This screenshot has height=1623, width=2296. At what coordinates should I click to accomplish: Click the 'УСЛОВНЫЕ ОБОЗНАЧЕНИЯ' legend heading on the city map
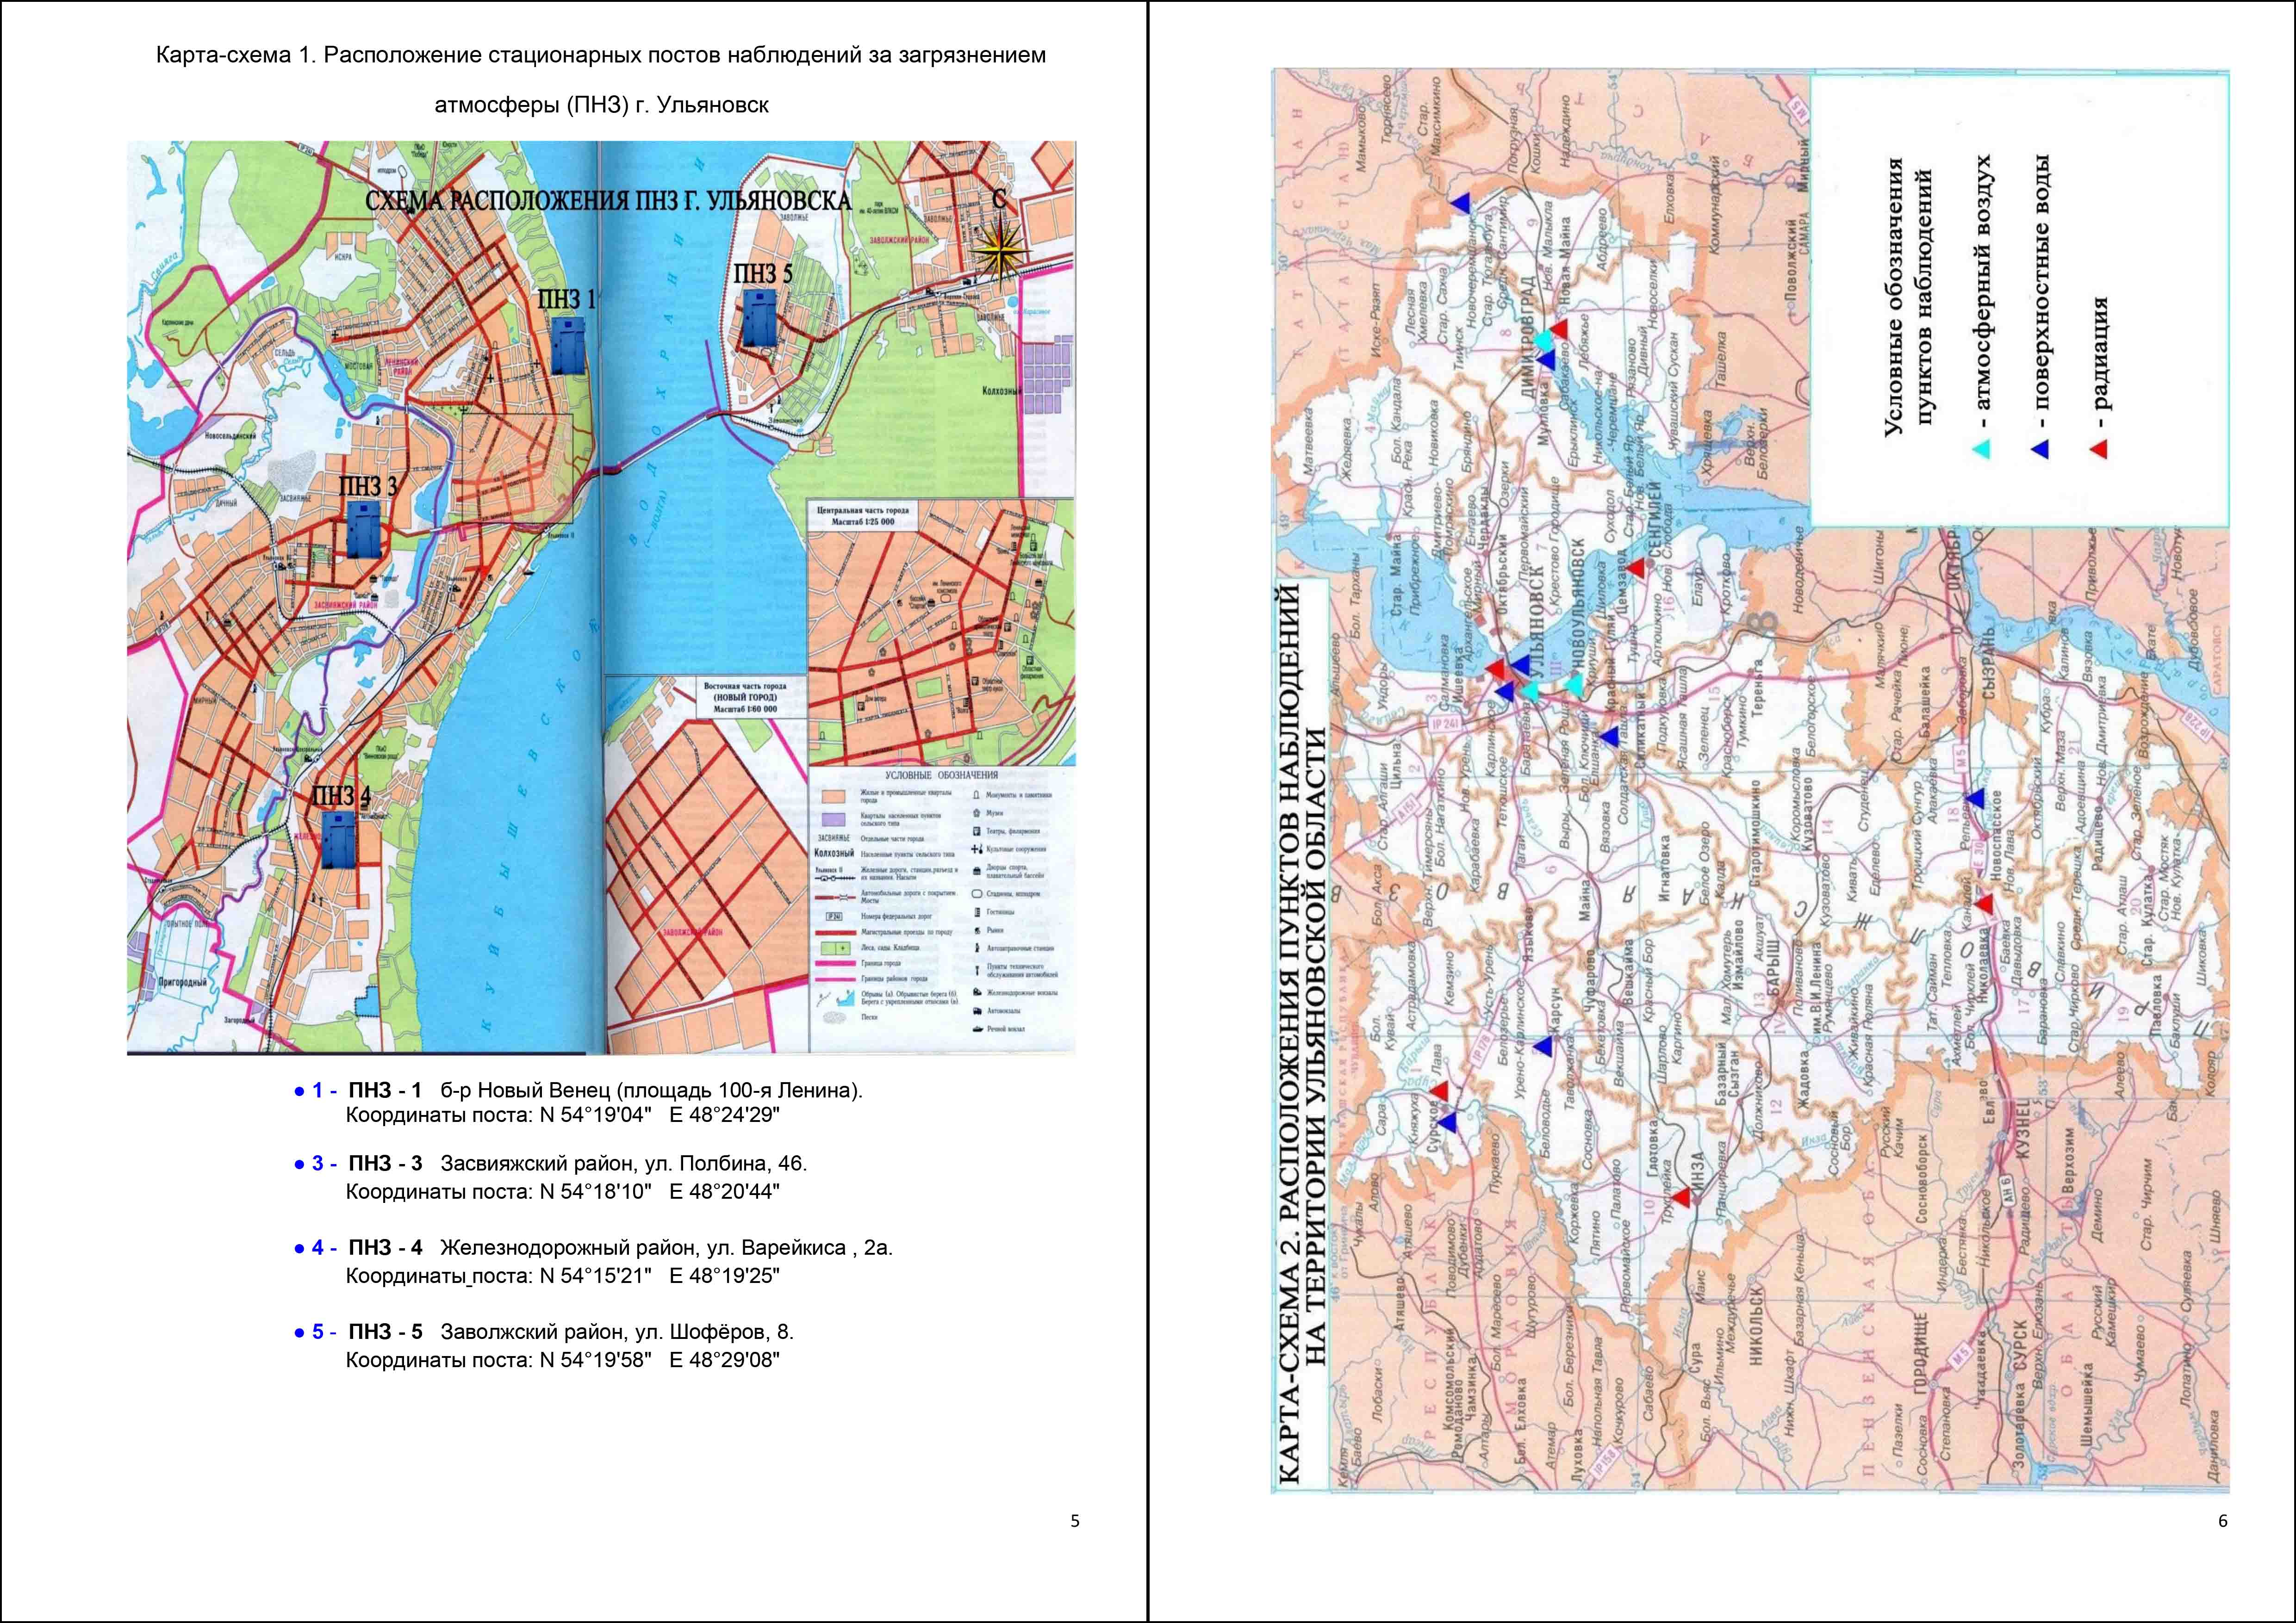click(941, 774)
